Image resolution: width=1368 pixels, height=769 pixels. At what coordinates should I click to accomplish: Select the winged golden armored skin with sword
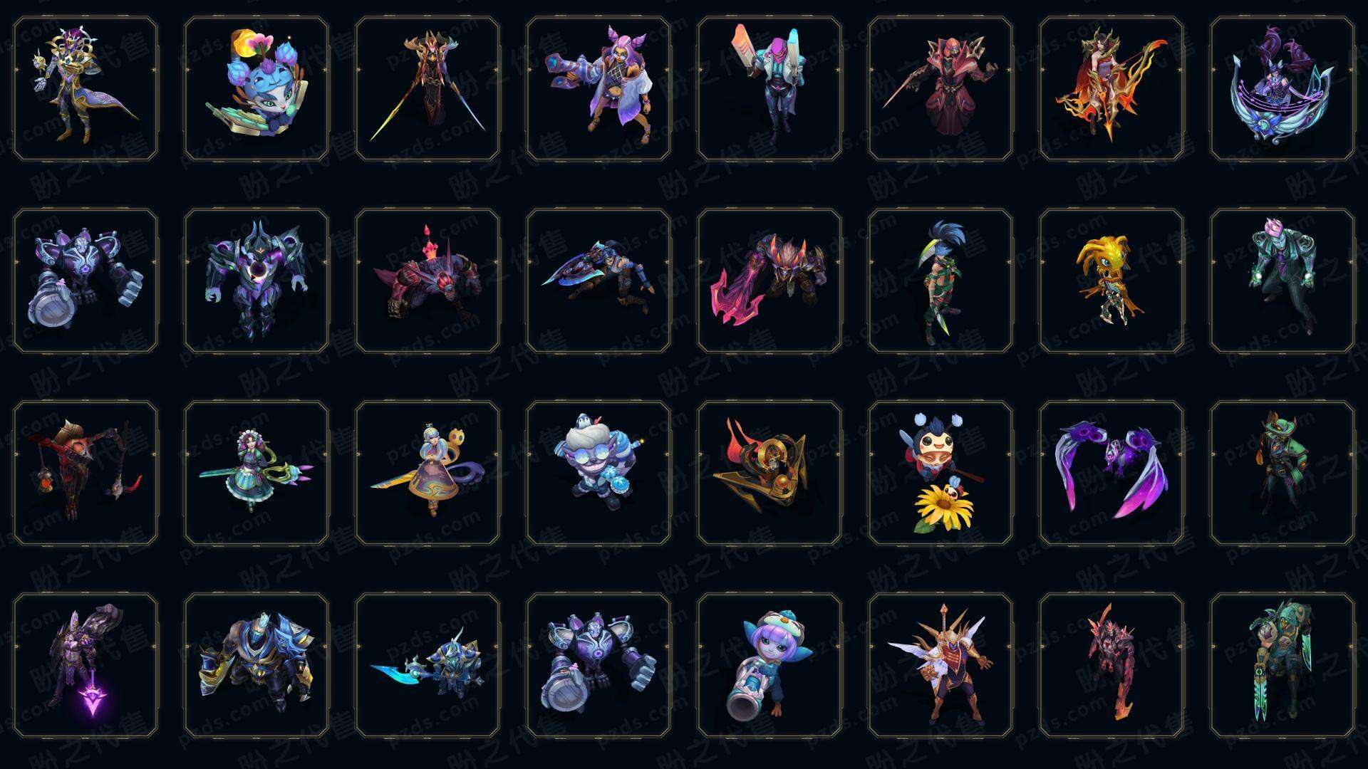coord(940,665)
